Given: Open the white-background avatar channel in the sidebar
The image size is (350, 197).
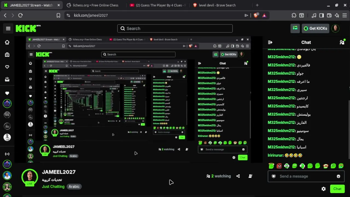Looking at the screenshot, I should (7, 137).
